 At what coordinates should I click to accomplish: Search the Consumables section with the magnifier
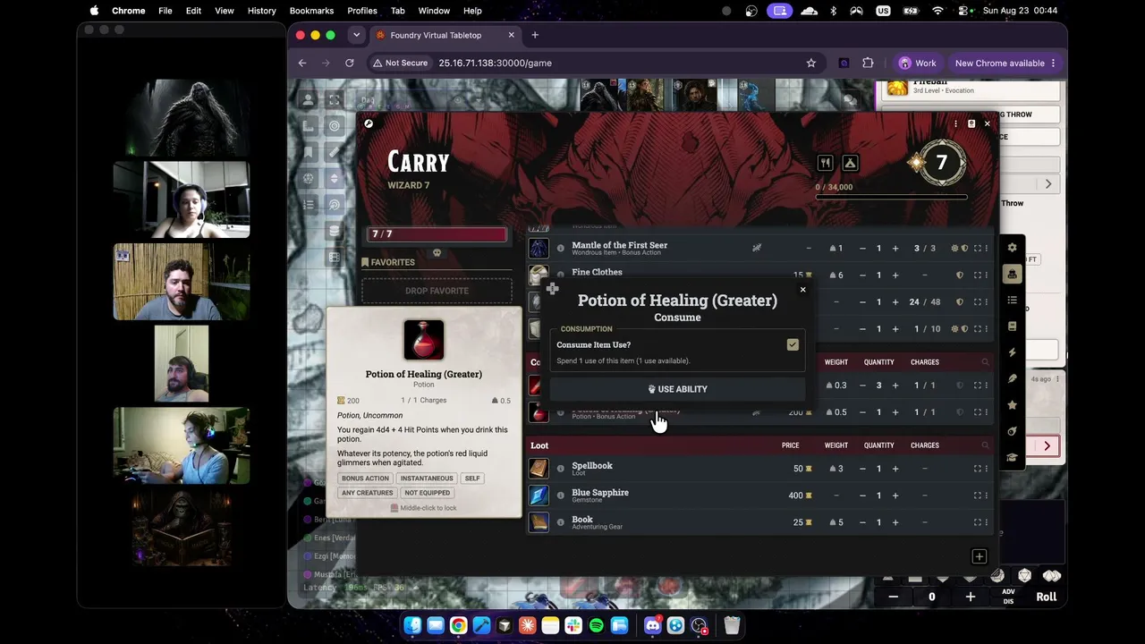[985, 362]
